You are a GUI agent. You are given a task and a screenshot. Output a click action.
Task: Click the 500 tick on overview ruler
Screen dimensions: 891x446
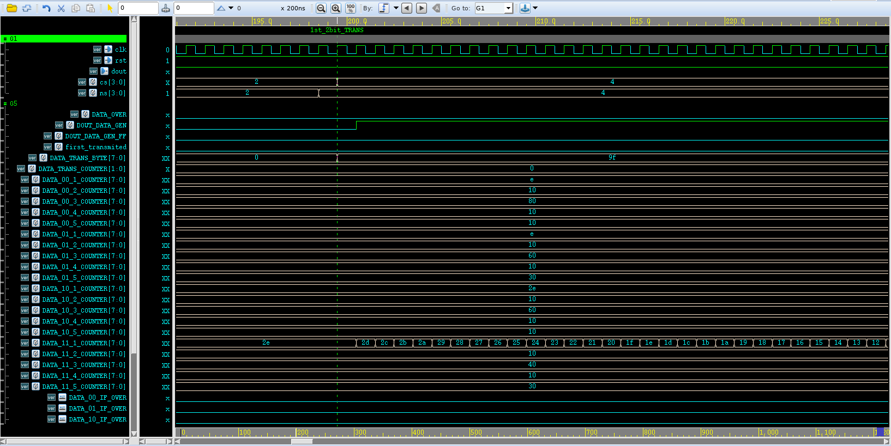(x=476, y=432)
